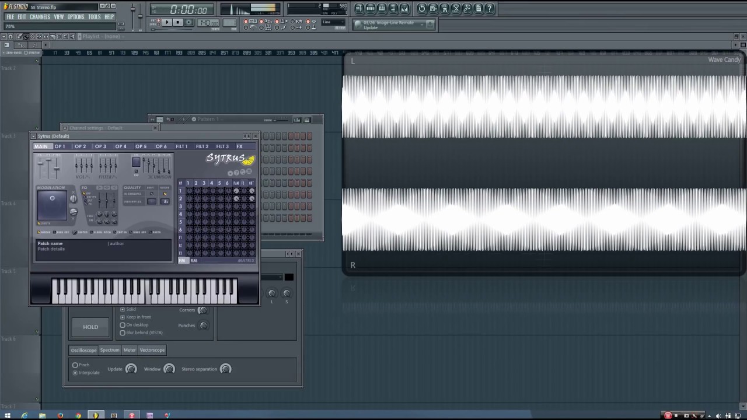Adjust the Window knob in Wave Candy
Viewport: 747px width, 420px height.
point(169,369)
